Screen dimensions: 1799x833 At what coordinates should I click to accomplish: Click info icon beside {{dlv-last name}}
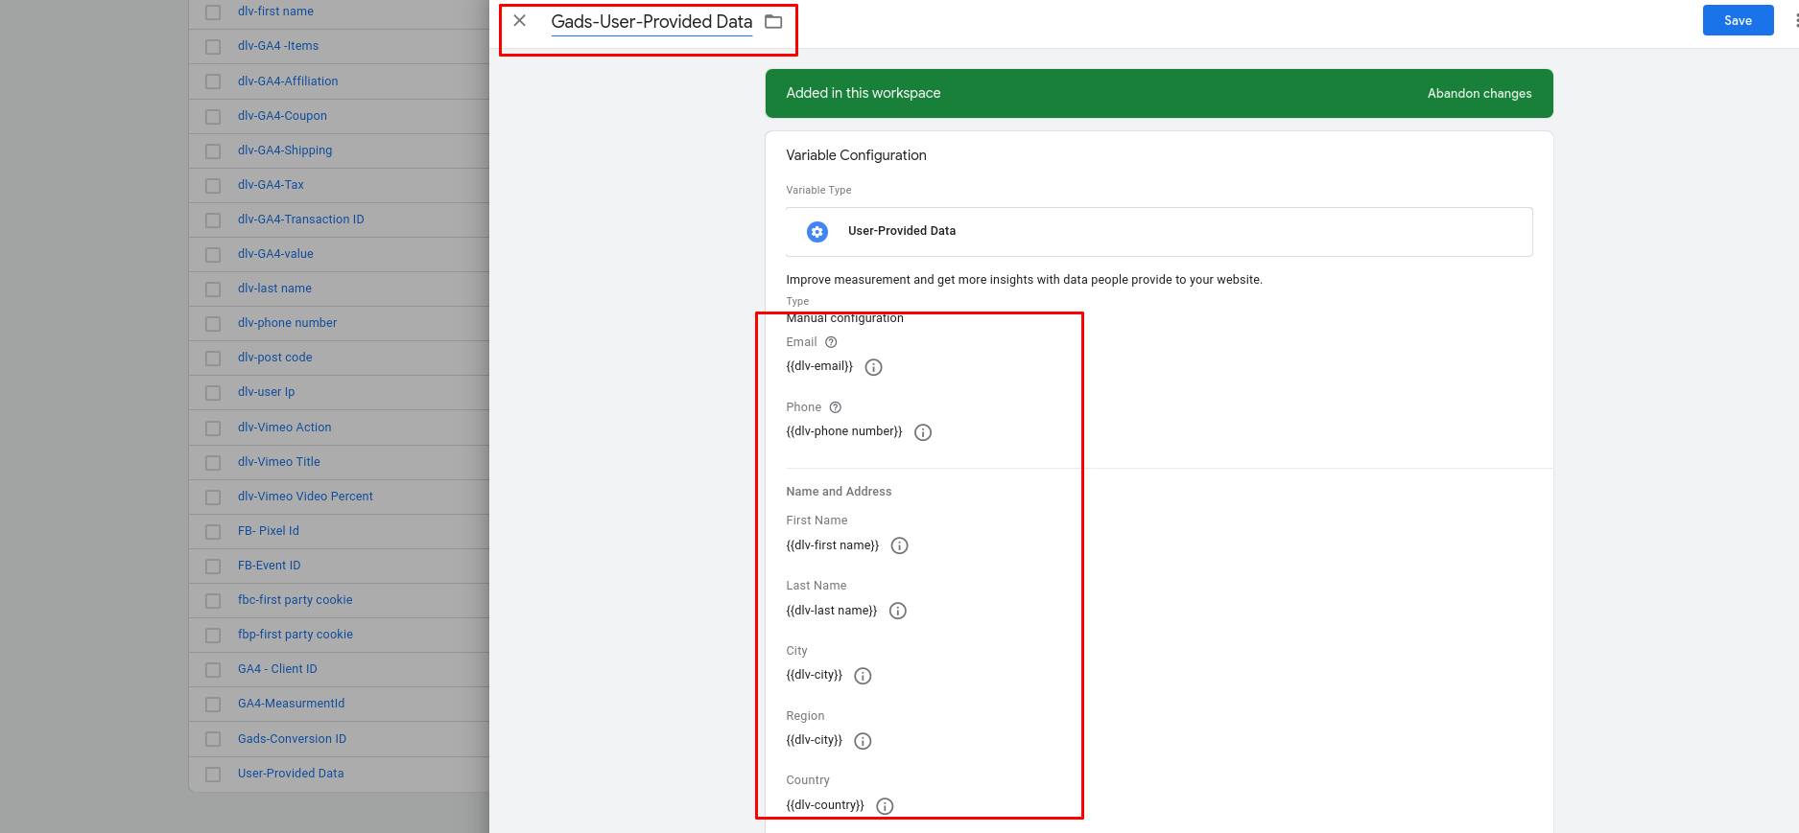(x=897, y=611)
